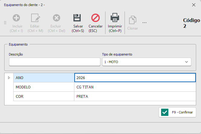Select the MODELO value cell CG TITAN

click(x=135, y=87)
